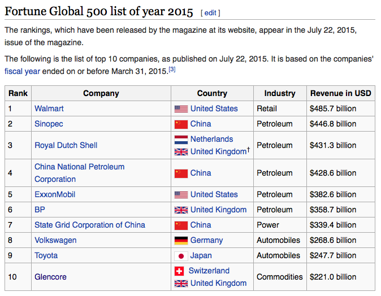Screen dimensions: 381x296
Task: Select the Retail industry cell
Action: coord(280,108)
